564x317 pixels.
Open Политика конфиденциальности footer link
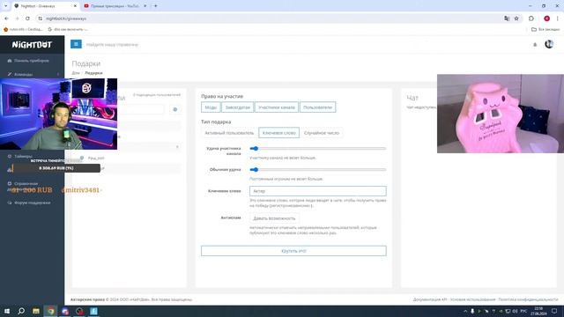(x=528, y=299)
